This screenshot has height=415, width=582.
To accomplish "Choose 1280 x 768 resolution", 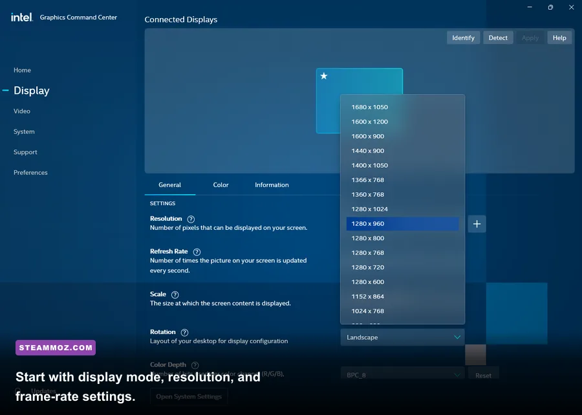I will click(x=402, y=252).
